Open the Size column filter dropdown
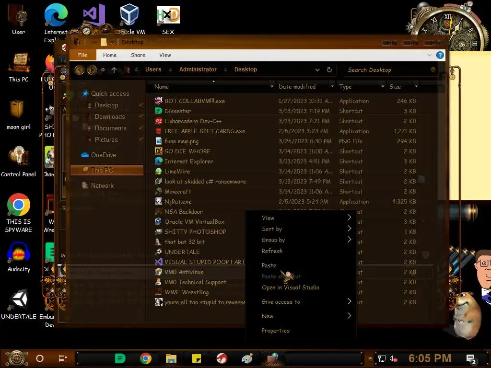Image resolution: width=491 pixels, height=368 pixels. [x=416, y=87]
